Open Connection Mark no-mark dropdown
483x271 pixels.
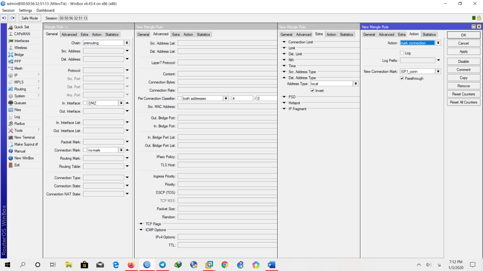tap(121, 150)
